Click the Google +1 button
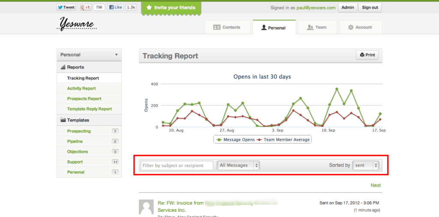 (x=86, y=7)
